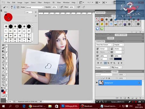Select the Path Selection arrow tool
145x109 pixels.
pyautogui.click(x=3, y=68)
